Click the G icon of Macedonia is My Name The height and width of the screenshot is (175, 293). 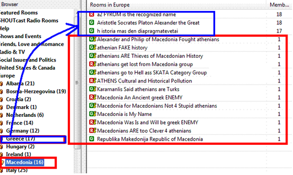pyautogui.click(x=92, y=114)
